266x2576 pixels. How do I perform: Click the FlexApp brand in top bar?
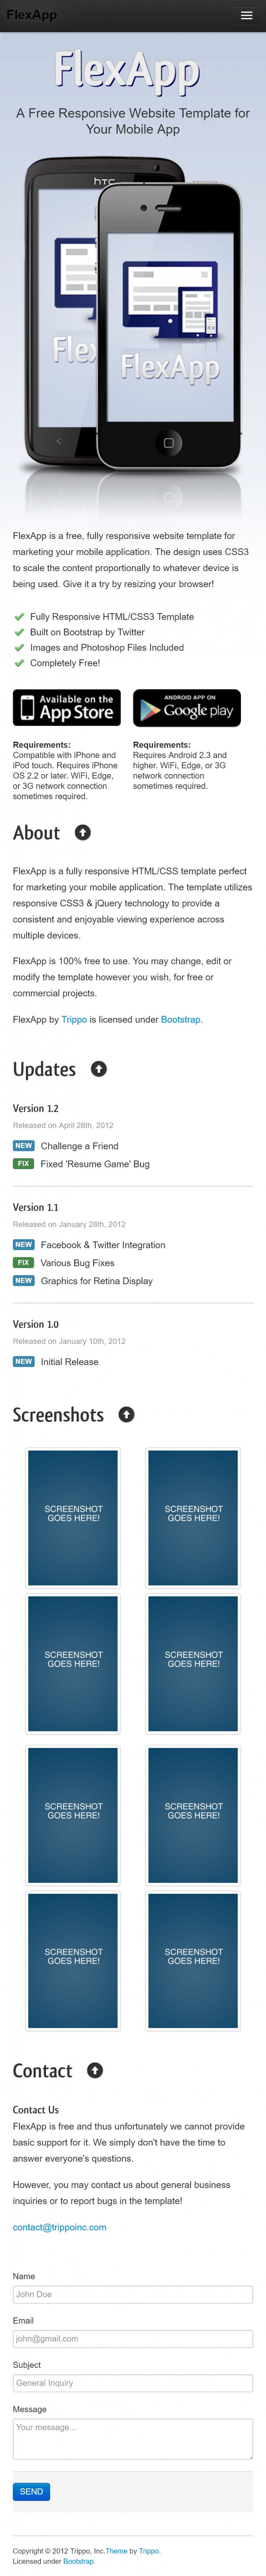click(32, 15)
